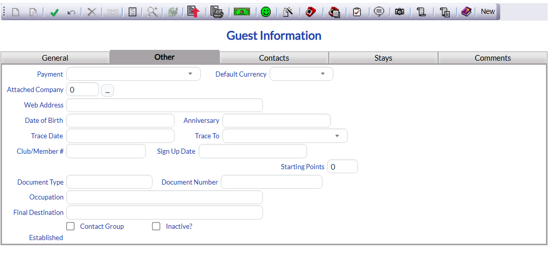This screenshot has height=255, width=548.
Task: Check the Inactive? checkbox
Action: [x=156, y=226]
